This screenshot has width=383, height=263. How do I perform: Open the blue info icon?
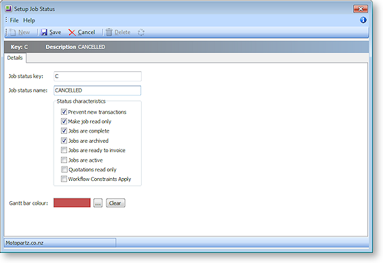(x=363, y=20)
